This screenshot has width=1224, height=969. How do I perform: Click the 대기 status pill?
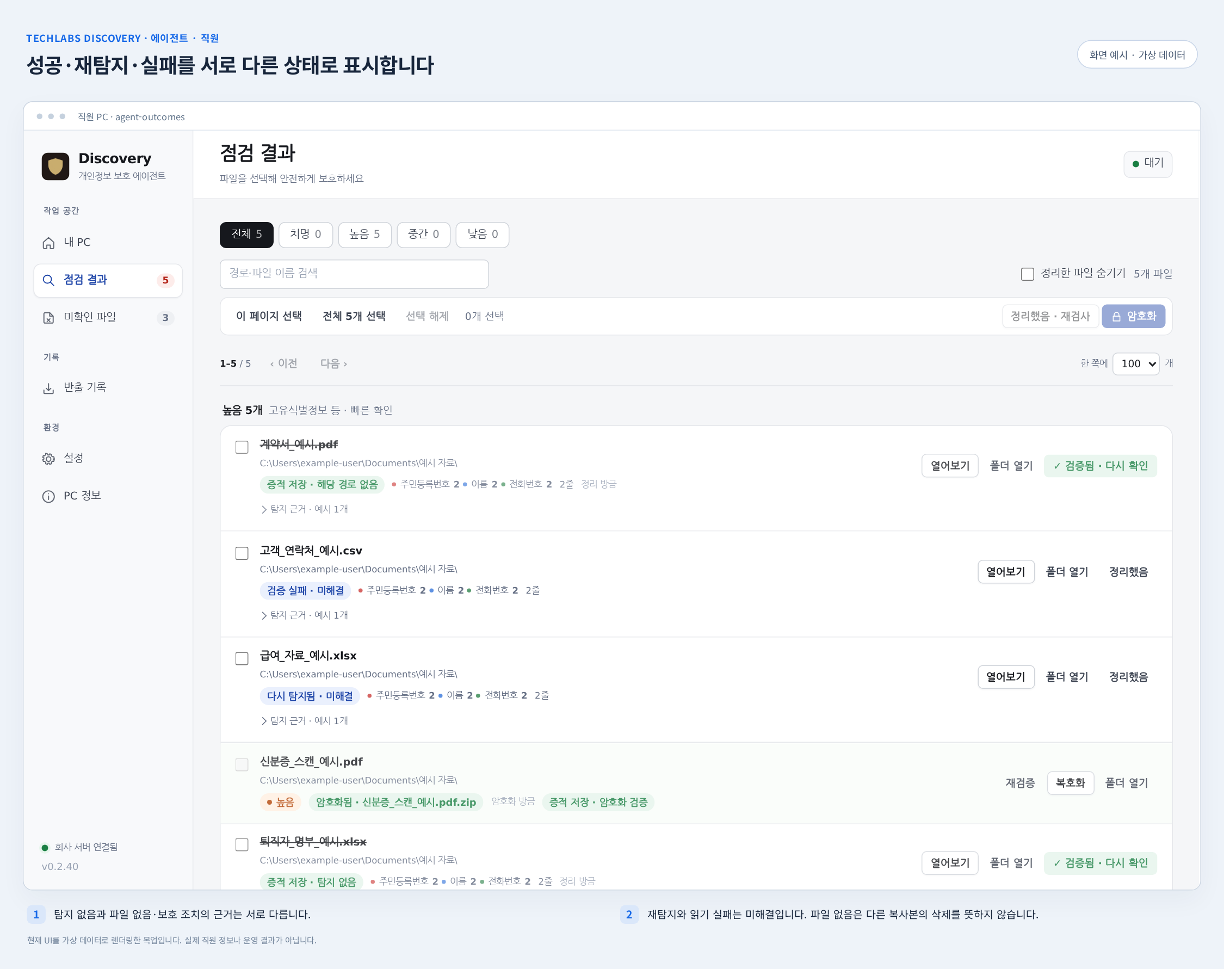pyautogui.click(x=1148, y=164)
